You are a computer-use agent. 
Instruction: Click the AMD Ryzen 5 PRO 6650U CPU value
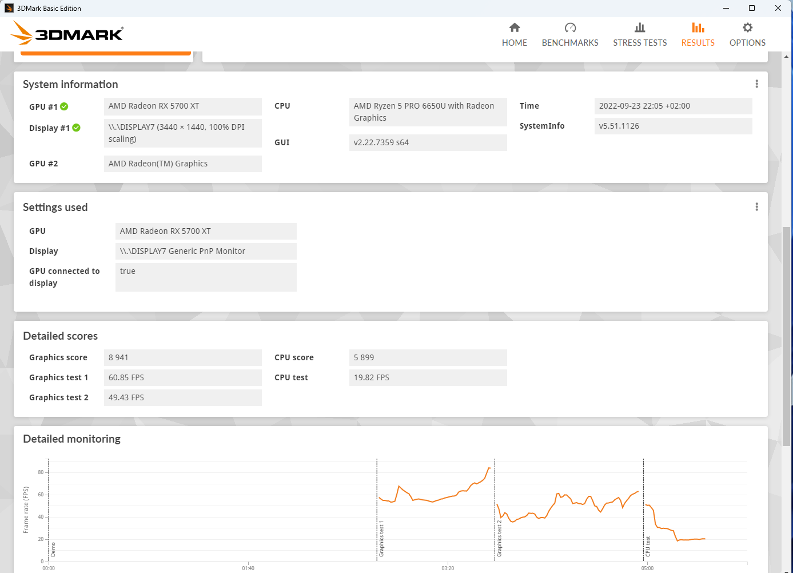tap(428, 112)
